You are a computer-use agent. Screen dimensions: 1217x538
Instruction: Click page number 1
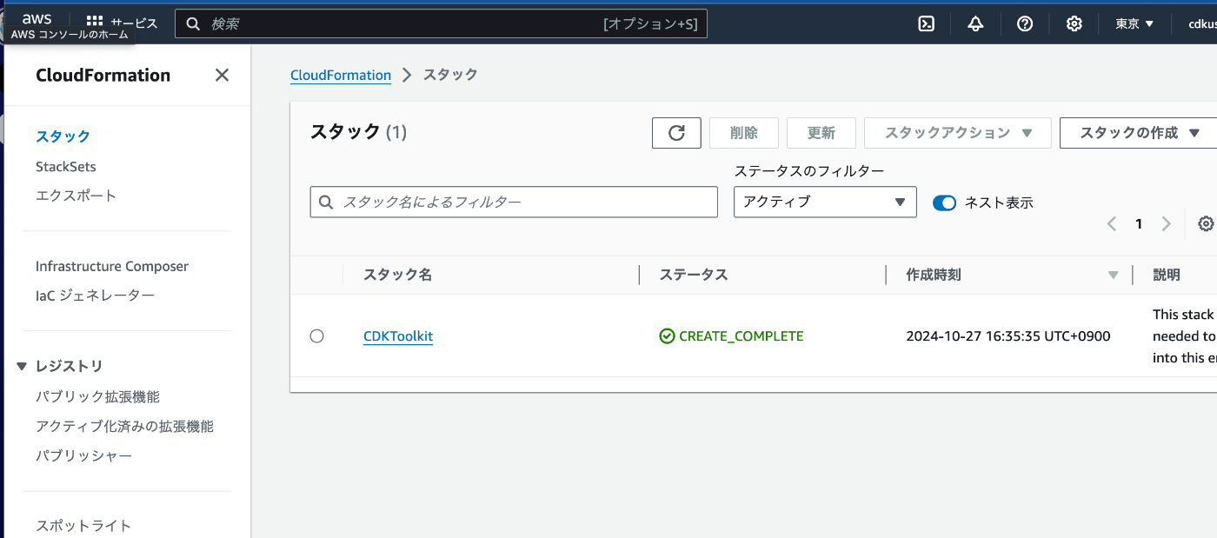1139,223
